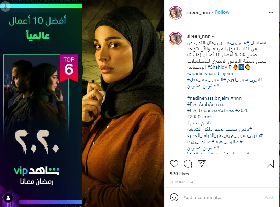This screenshot has width=280, height=207.
Task: Open comments via the speech bubble icon
Action: click(x=188, y=164)
